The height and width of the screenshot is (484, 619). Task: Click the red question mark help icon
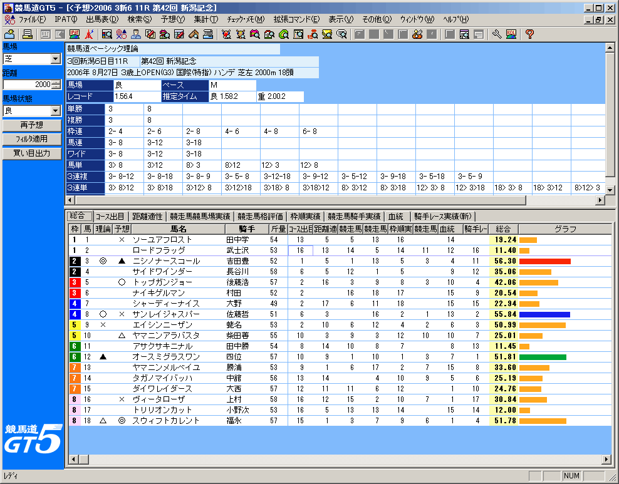pyautogui.click(x=529, y=34)
